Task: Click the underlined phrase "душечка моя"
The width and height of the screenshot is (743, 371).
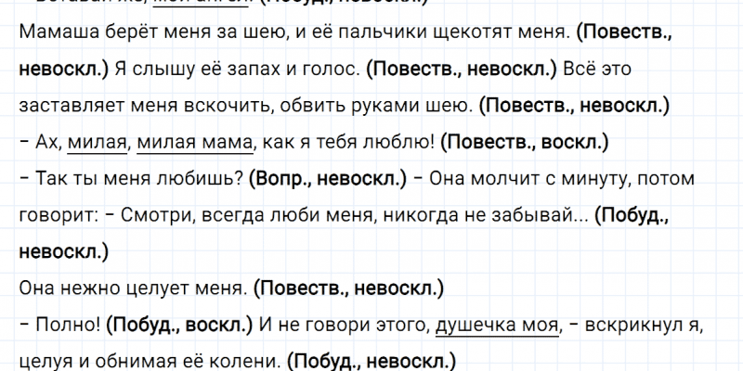Action: [x=497, y=324]
